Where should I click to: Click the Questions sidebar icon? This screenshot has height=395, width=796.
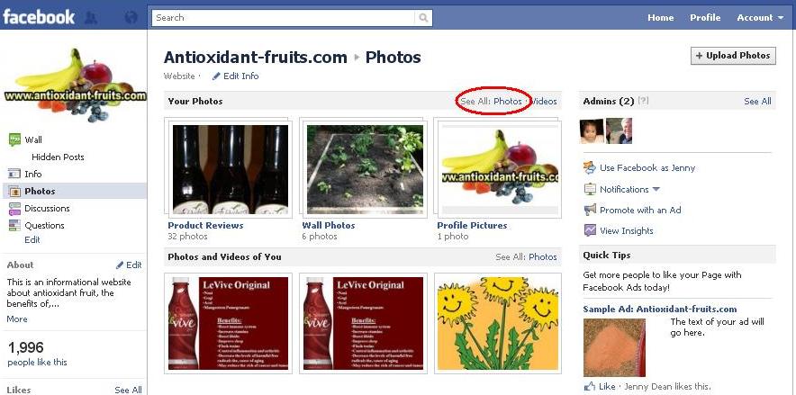(x=14, y=226)
